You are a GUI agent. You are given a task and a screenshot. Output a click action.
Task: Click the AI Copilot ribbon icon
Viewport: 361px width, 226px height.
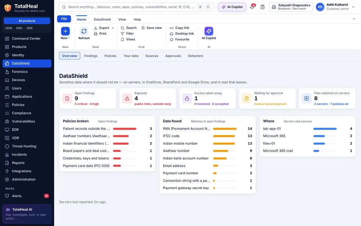tap(209, 31)
